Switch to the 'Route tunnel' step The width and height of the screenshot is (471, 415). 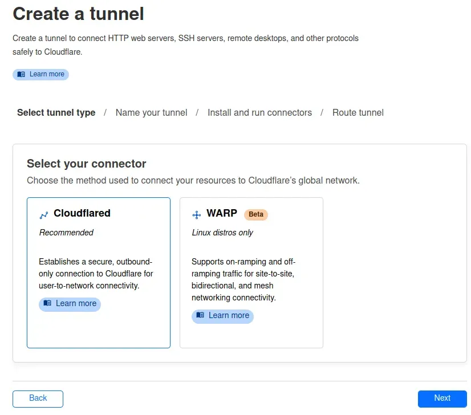pos(358,112)
